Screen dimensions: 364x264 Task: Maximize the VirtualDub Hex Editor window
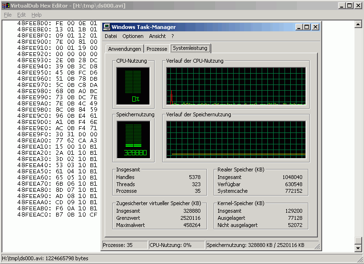pyautogui.click(x=350, y=6)
